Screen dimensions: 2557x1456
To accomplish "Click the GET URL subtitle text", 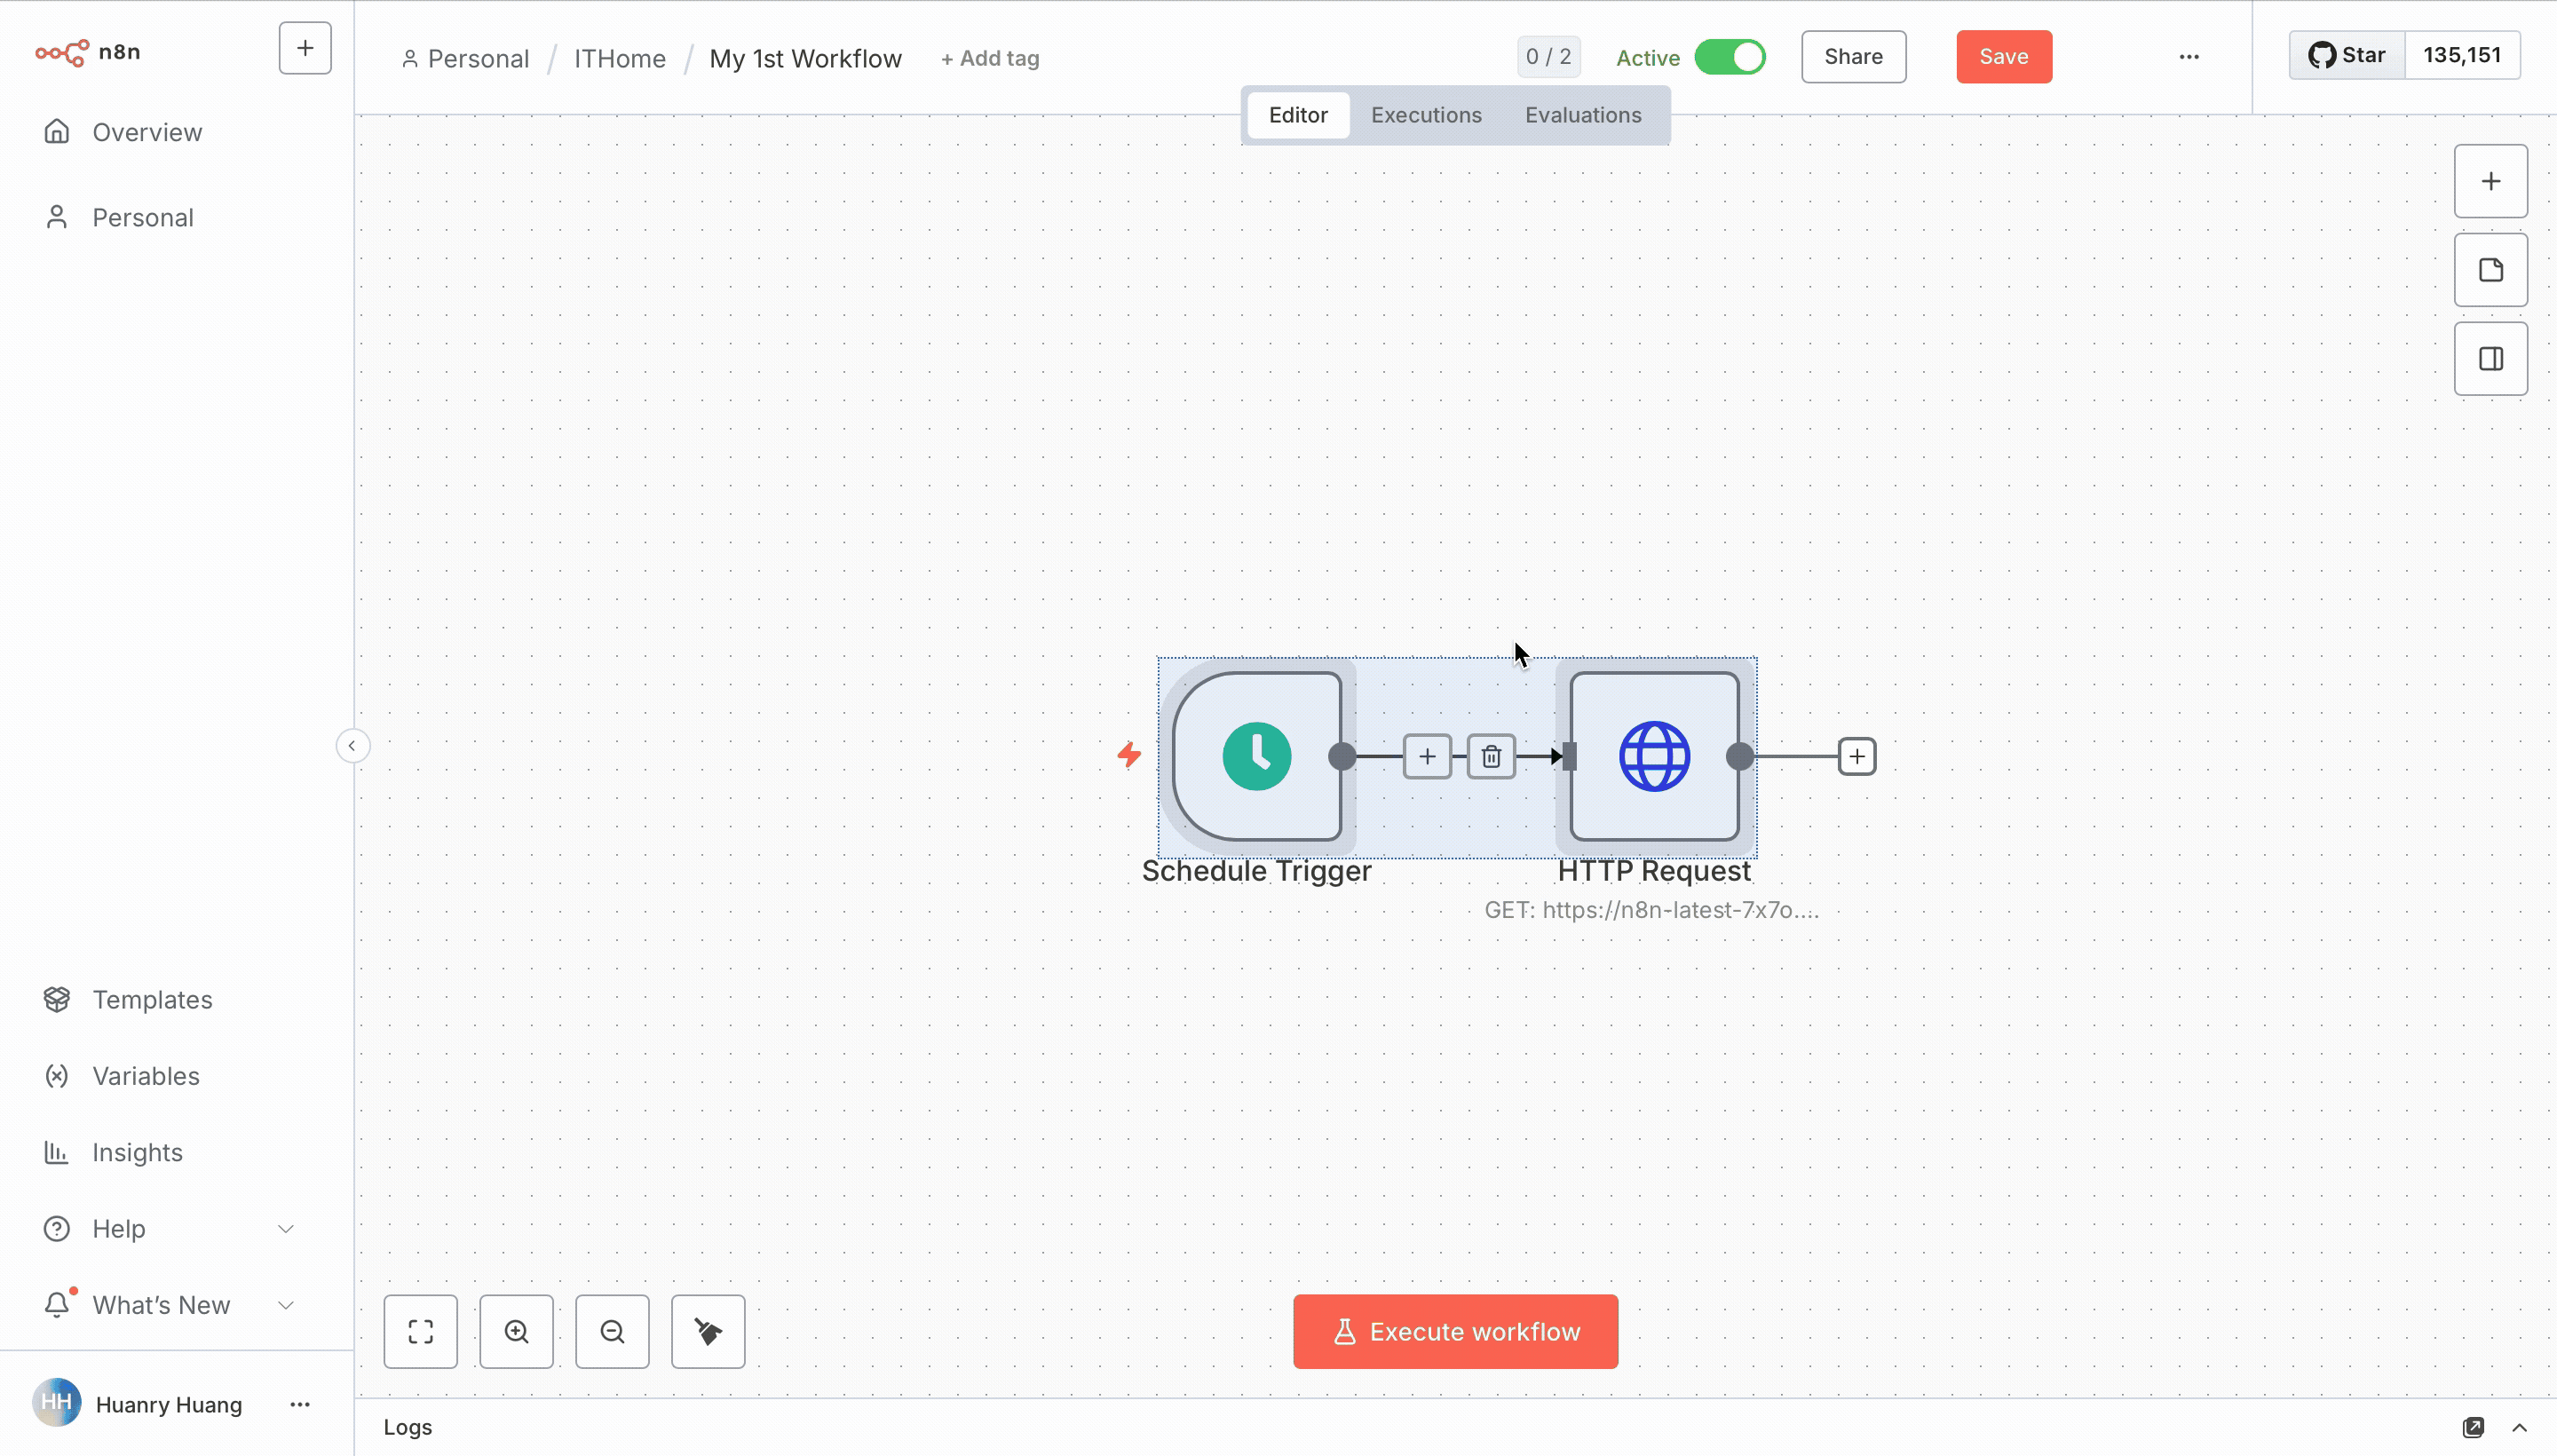I will 1652,910.
